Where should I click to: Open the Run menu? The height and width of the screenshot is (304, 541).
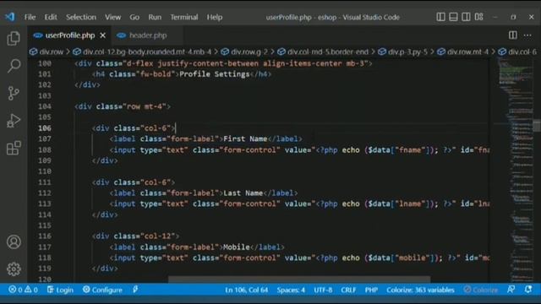(x=155, y=17)
